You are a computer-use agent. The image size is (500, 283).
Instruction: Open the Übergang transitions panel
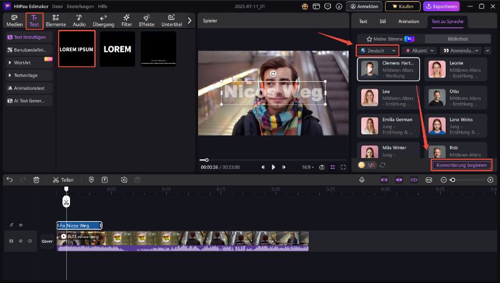[103, 21]
